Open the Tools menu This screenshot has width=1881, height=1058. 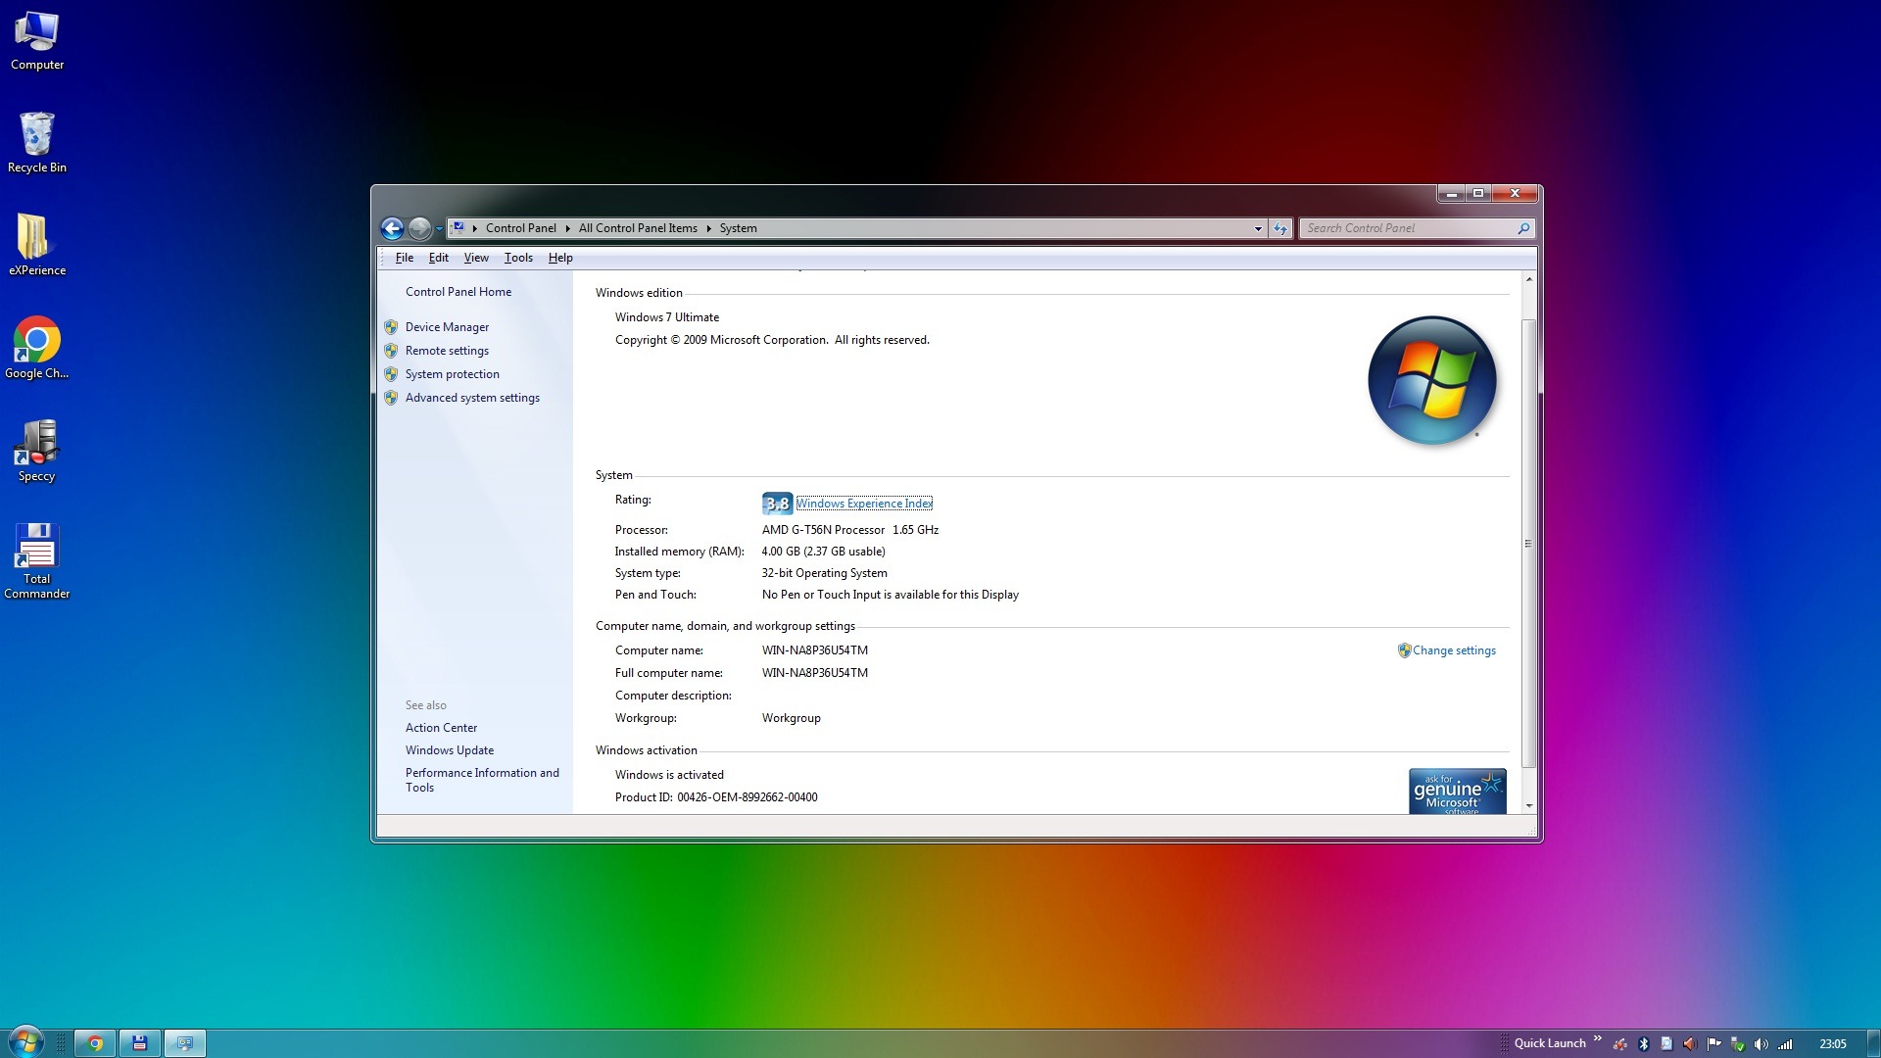tap(518, 258)
